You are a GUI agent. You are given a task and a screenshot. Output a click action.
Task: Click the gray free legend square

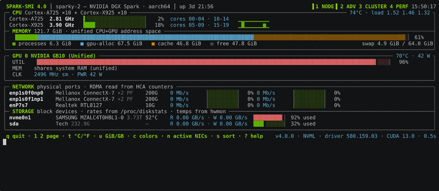212,44
